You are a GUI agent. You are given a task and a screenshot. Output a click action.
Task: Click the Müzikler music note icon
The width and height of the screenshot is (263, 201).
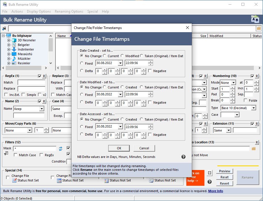coord(14,59)
